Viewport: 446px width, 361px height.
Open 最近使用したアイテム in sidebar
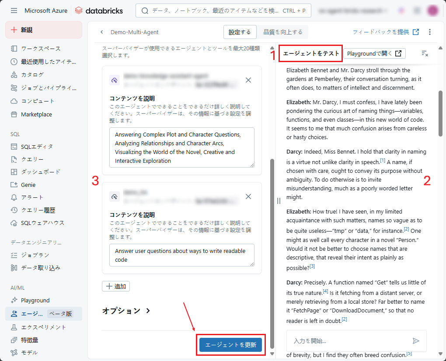point(44,62)
